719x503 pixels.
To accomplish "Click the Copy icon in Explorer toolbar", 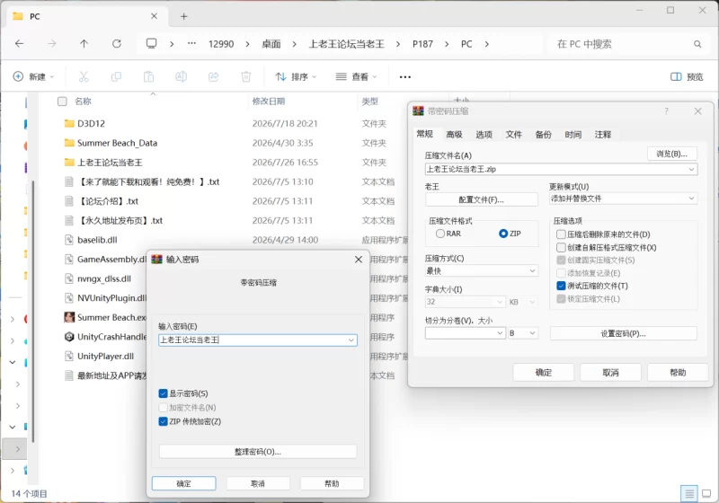I will (x=116, y=76).
